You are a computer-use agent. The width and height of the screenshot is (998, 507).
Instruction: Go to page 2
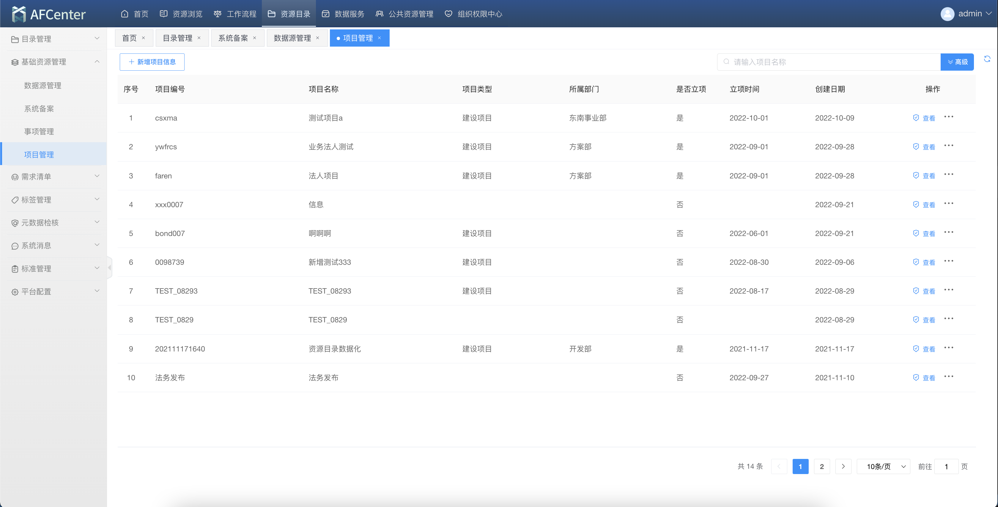pyautogui.click(x=822, y=466)
